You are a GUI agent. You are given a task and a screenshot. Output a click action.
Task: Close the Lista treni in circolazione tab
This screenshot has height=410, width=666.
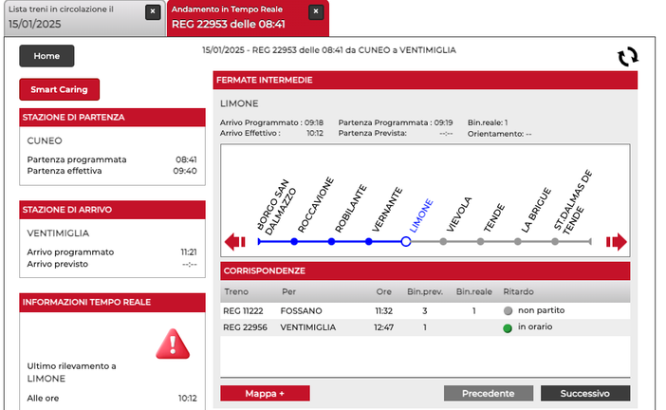pyautogui.click(x=153, y=12)
